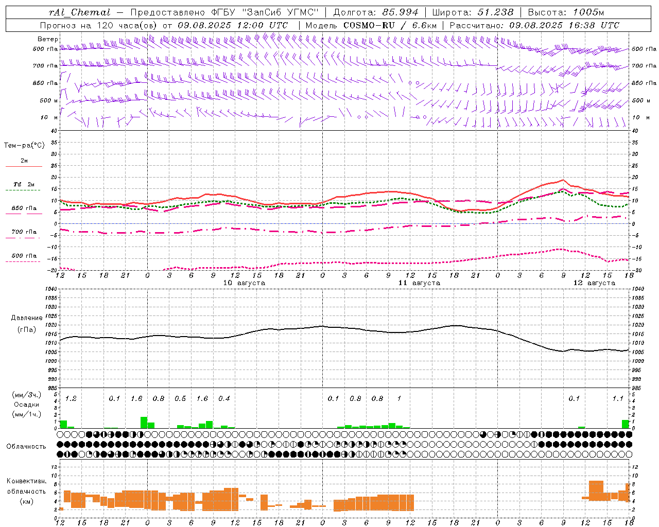
Task: Click the 500 гПа temperature legend entry
Action: point(24,256)
